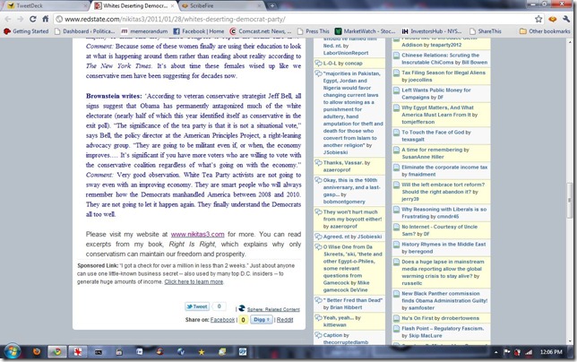577x362 pixels.
Task: Open the red star app in taskbar
Action: [78, 352]
